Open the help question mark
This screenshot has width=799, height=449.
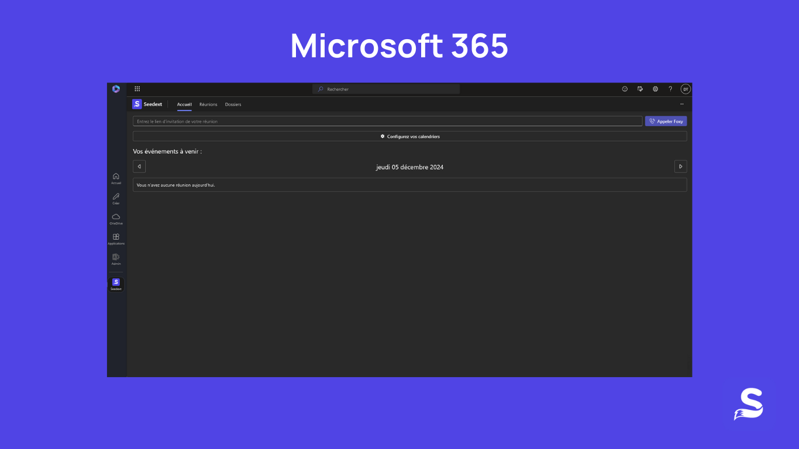pos(670,89)
